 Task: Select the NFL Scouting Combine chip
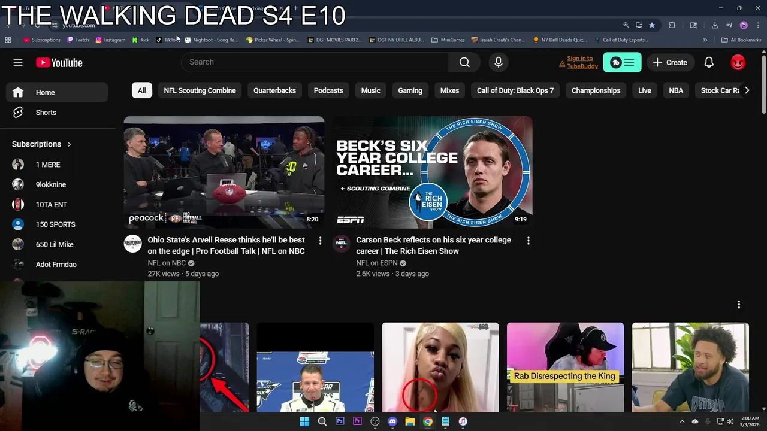200,90
